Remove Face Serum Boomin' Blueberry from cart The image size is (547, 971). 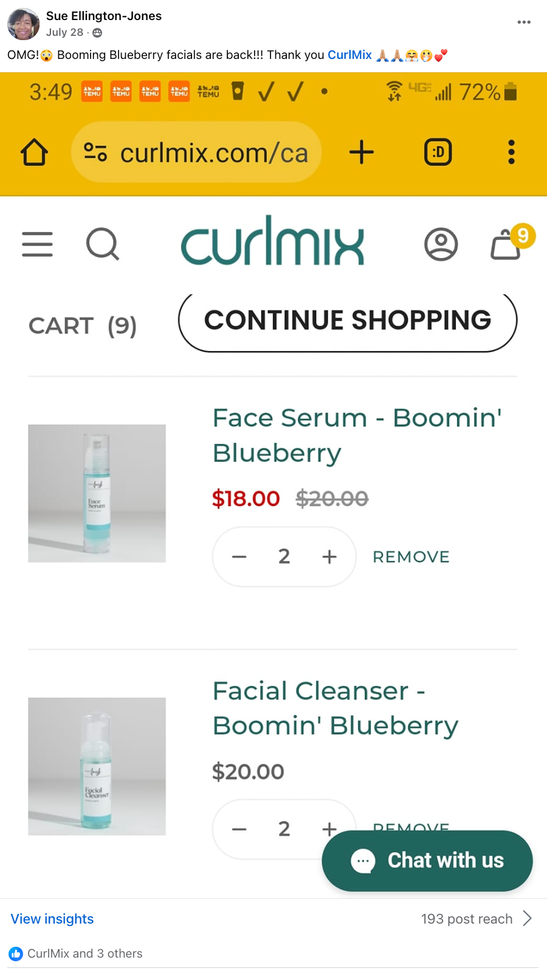[x=411, y=557]
